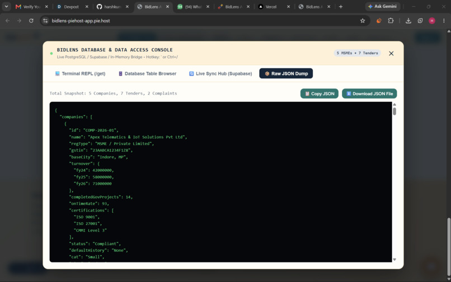Switch to the (94) What tab

coord(193,7)
